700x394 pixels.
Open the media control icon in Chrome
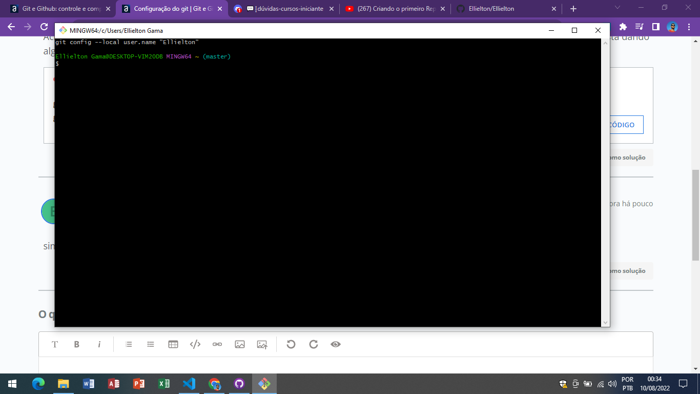coord(639,27)
